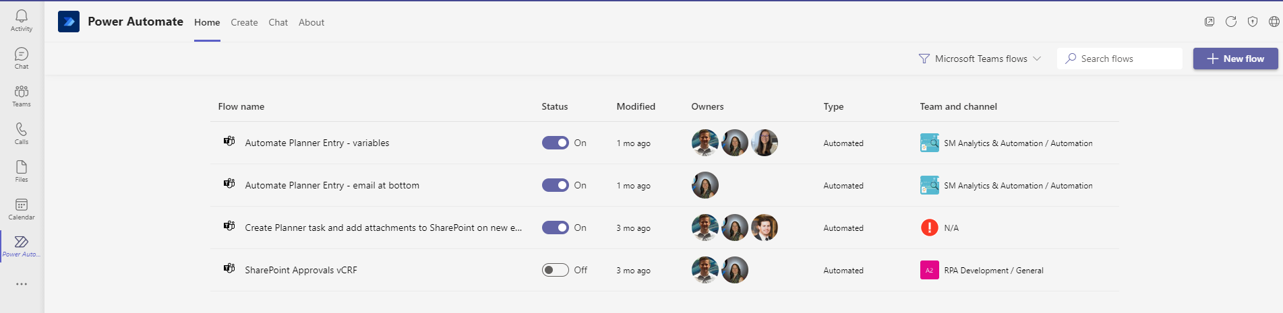Image resolution: width=1283 pixels, height=313 pixels.
Task: Switch to the Create tab
Action: tap(244, 22)
